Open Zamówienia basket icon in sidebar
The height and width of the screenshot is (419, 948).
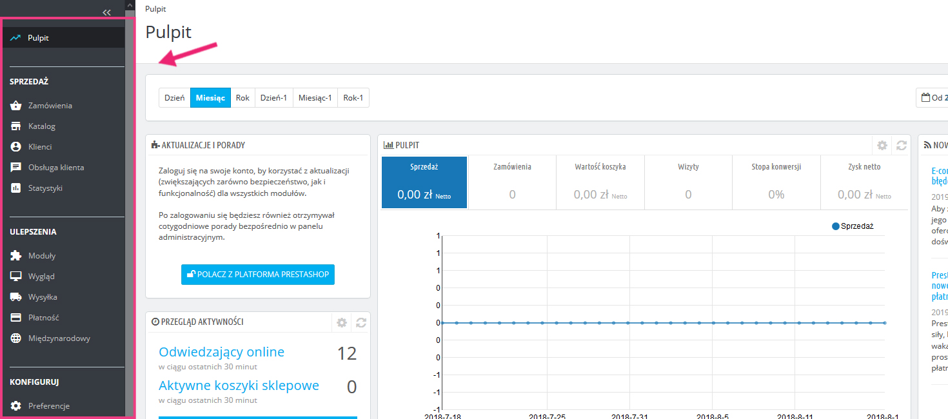tap(16, 106)
